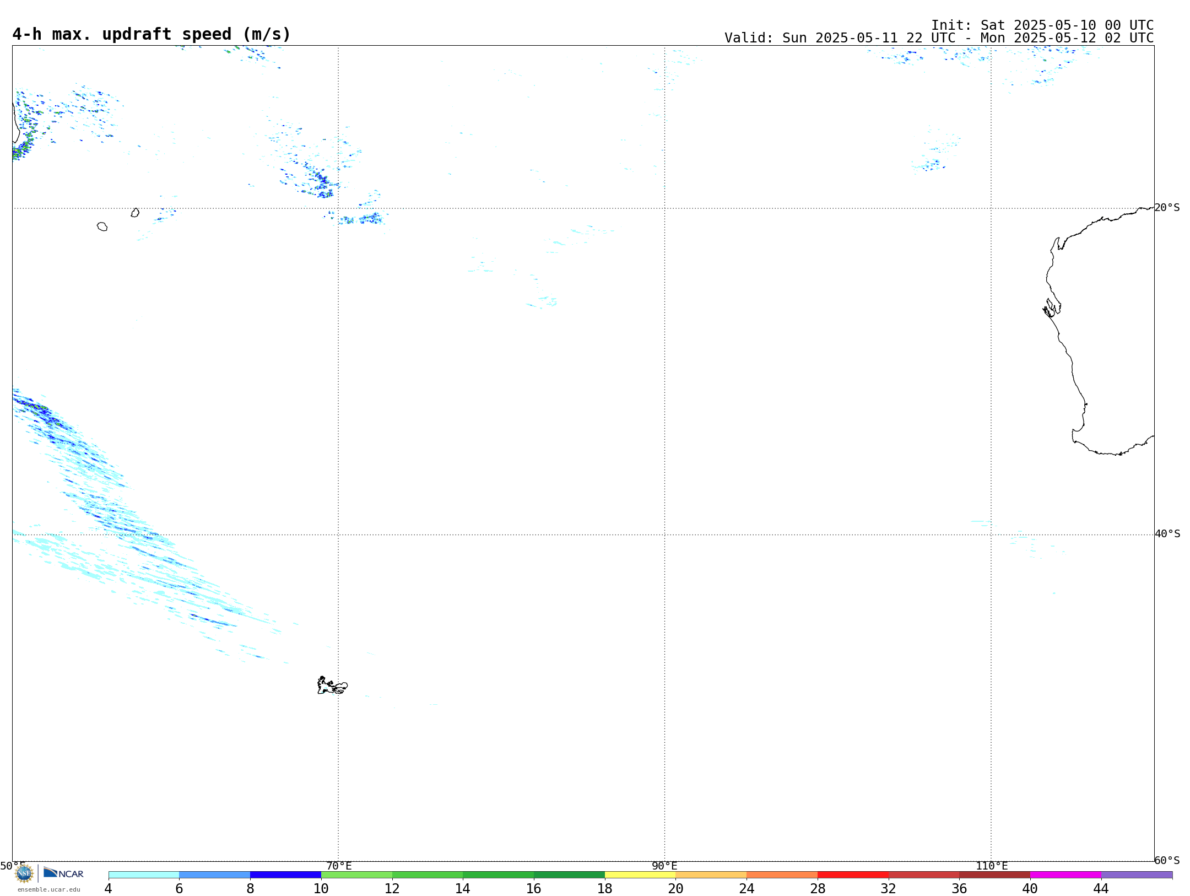
Task: Pick the yellow 18–20 color swatch
Action: point(640,875)
